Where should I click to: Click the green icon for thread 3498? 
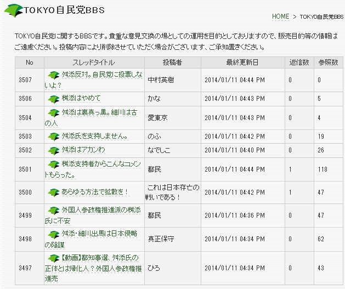coord(53,235)
